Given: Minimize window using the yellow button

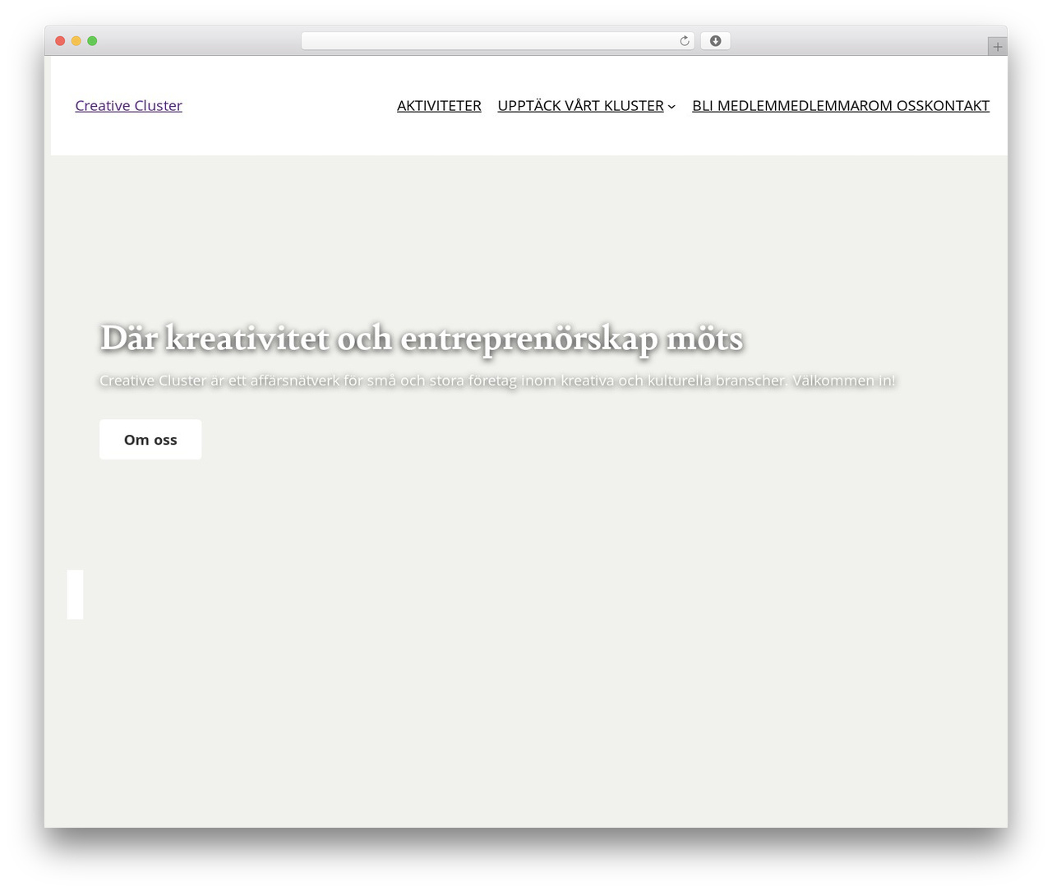Looking at the screenshot, I should click(x=76, y=41).
